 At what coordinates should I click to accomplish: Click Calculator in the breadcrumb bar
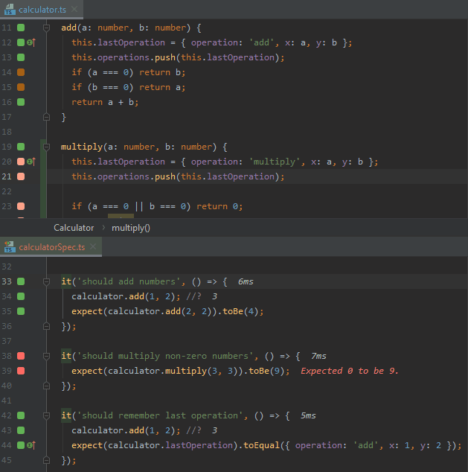pyautogui.click(x=74, y=227)
